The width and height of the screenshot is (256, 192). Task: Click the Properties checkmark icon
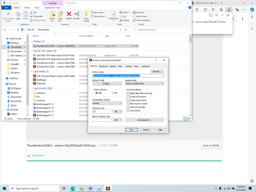pyautogui.click(x=113, y=14)
